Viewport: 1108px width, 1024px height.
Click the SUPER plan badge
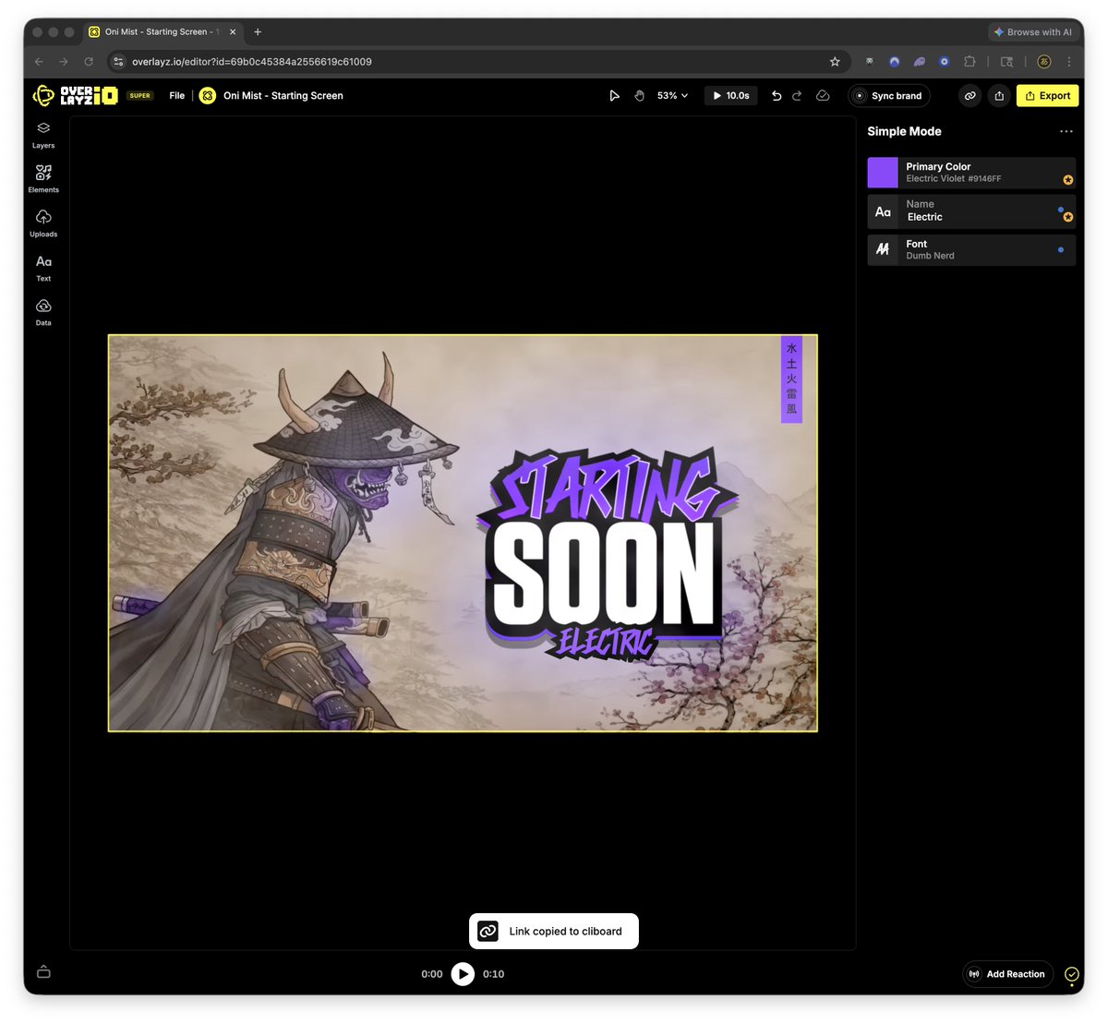click(x=140, y=95)
